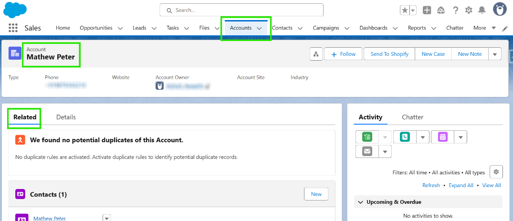Screen dimensions: 513x221
Task: Open the Accounts tab
Action: (241, 28)
